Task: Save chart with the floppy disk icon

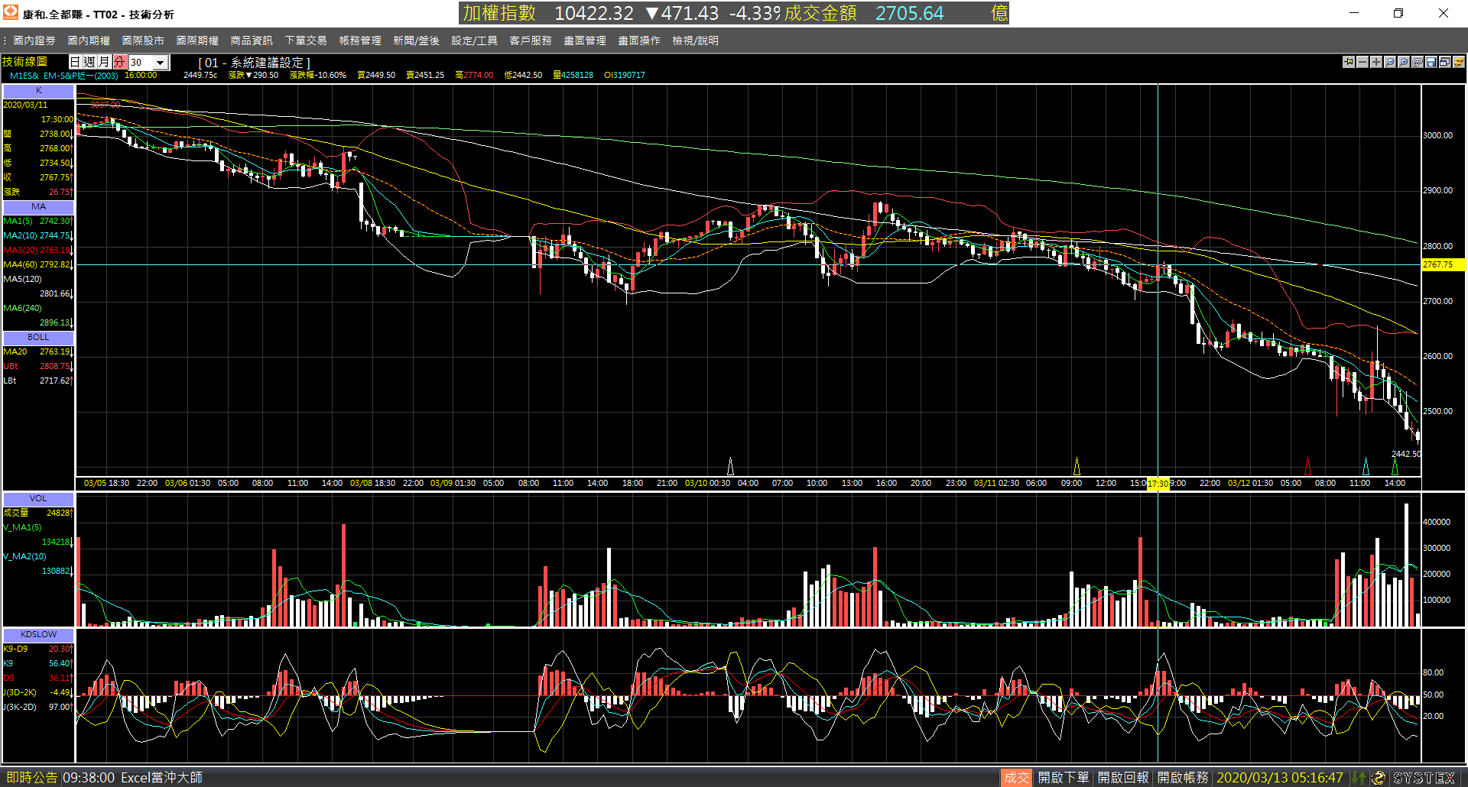Action: click(1431, 62)
